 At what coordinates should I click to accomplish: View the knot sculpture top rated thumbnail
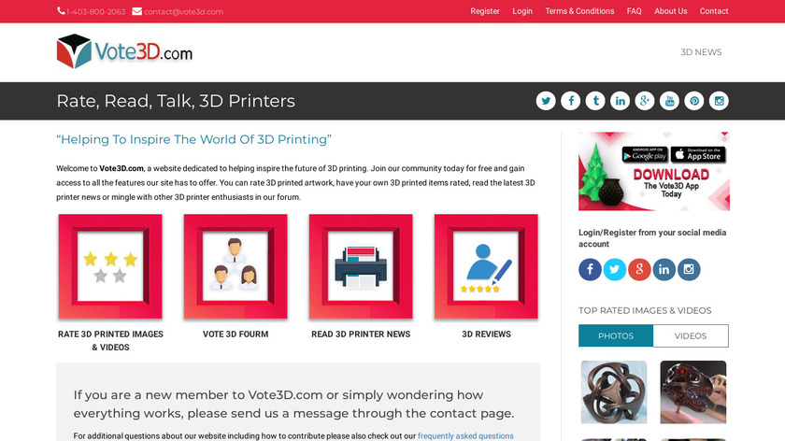pos(614,392)
